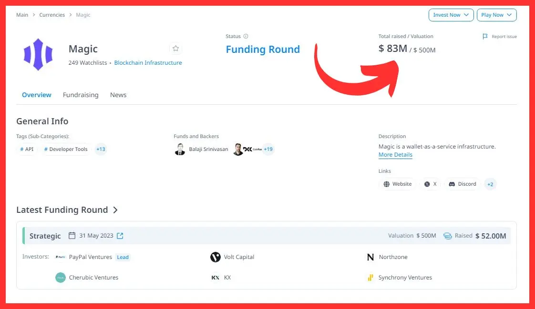The width and height of the screenshot is (535, 309).
Task: Click the $ 83M total raised value
Action: (393, 49)
